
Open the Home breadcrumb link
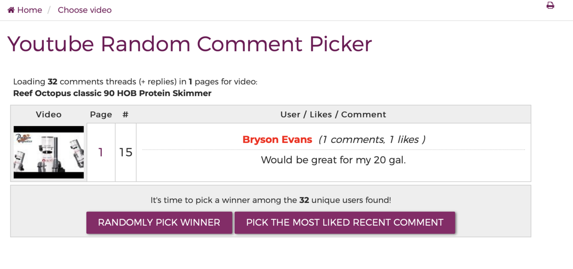pos(30,10)
